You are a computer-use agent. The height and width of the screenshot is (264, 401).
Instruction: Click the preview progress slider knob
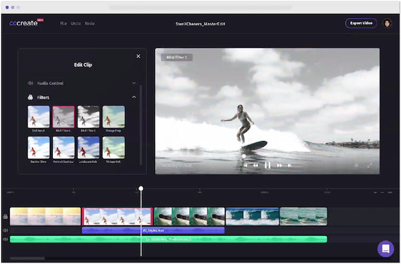pyautogui.click(x=244, y=156)
